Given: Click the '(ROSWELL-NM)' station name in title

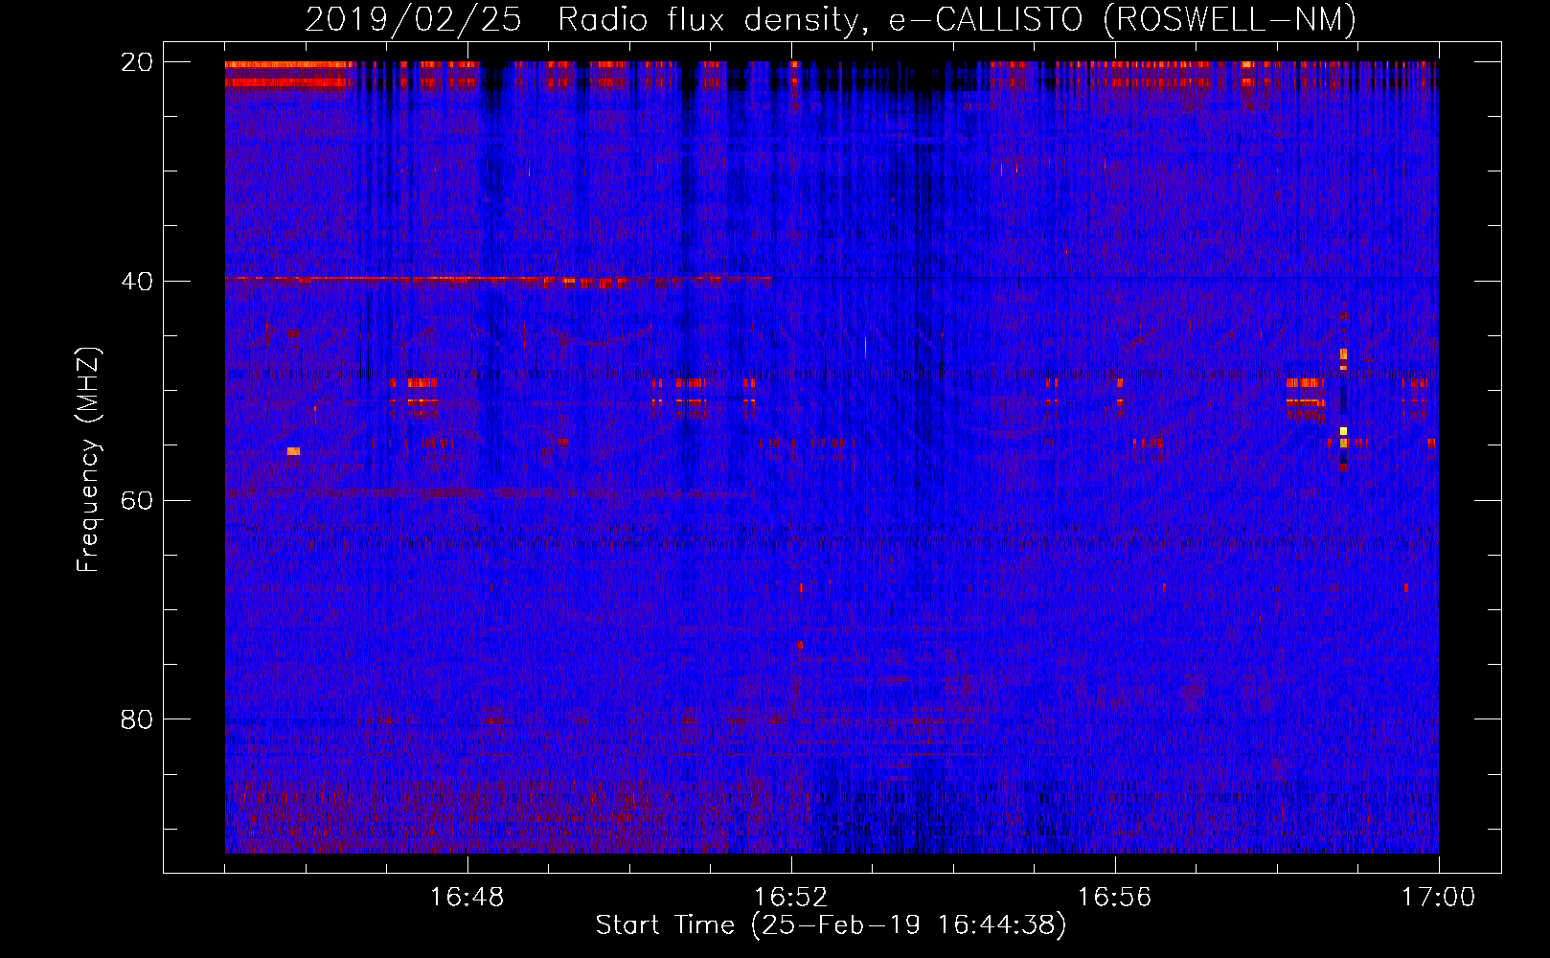Looking at the screenshot, I should 1230,19.
